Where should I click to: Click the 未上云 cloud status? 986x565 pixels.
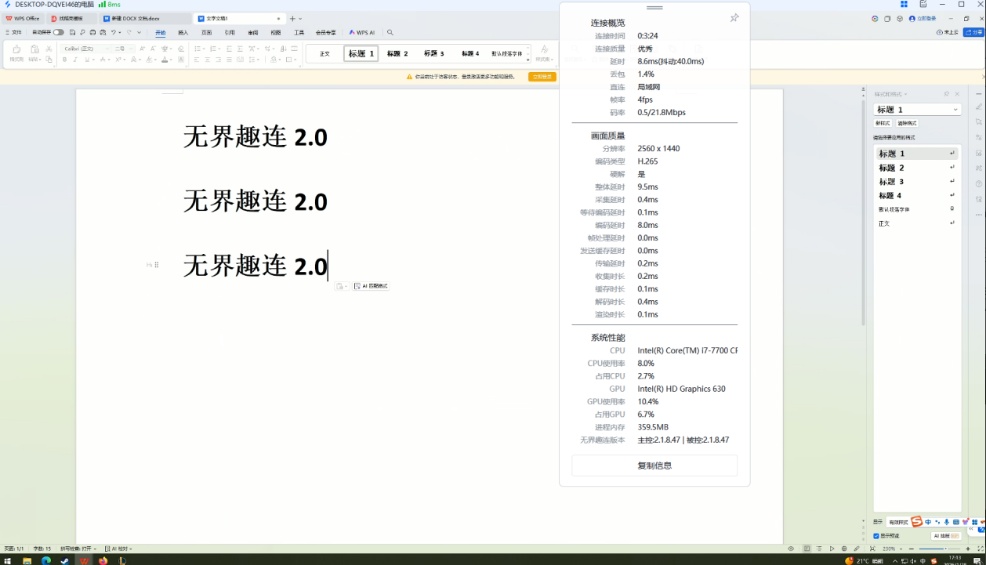point(947,33)
